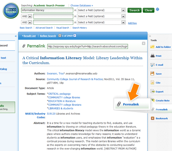
Task: Open the search help question-mark icon
Action: (158, 9)
